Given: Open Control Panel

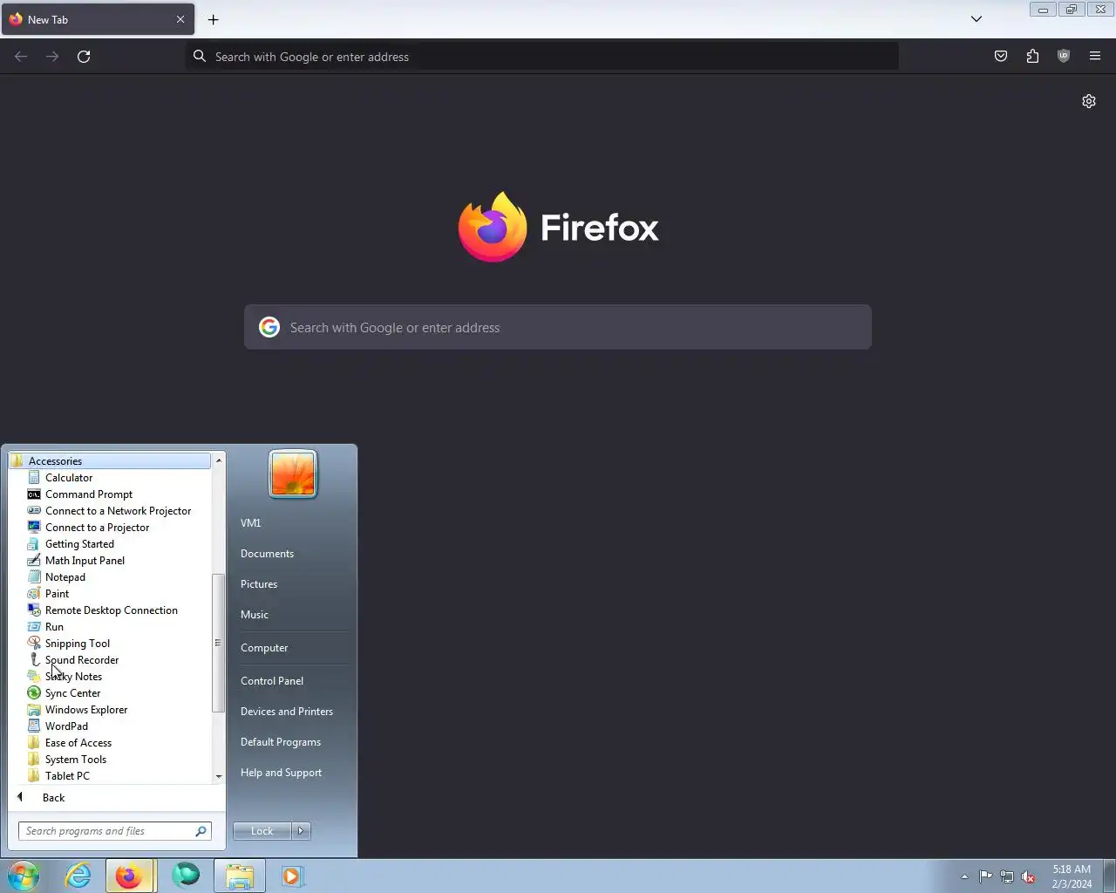Looking at the screenshot, I should pos(272,681).
